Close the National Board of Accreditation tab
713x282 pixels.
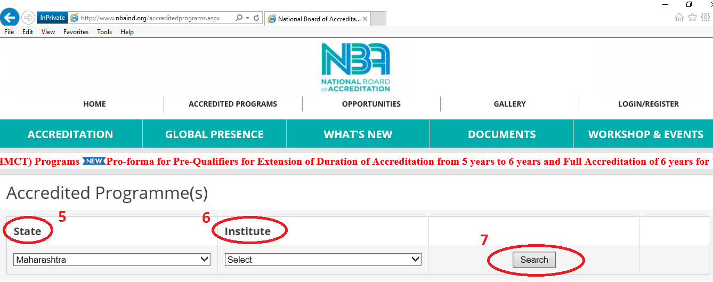click(365, 19)
